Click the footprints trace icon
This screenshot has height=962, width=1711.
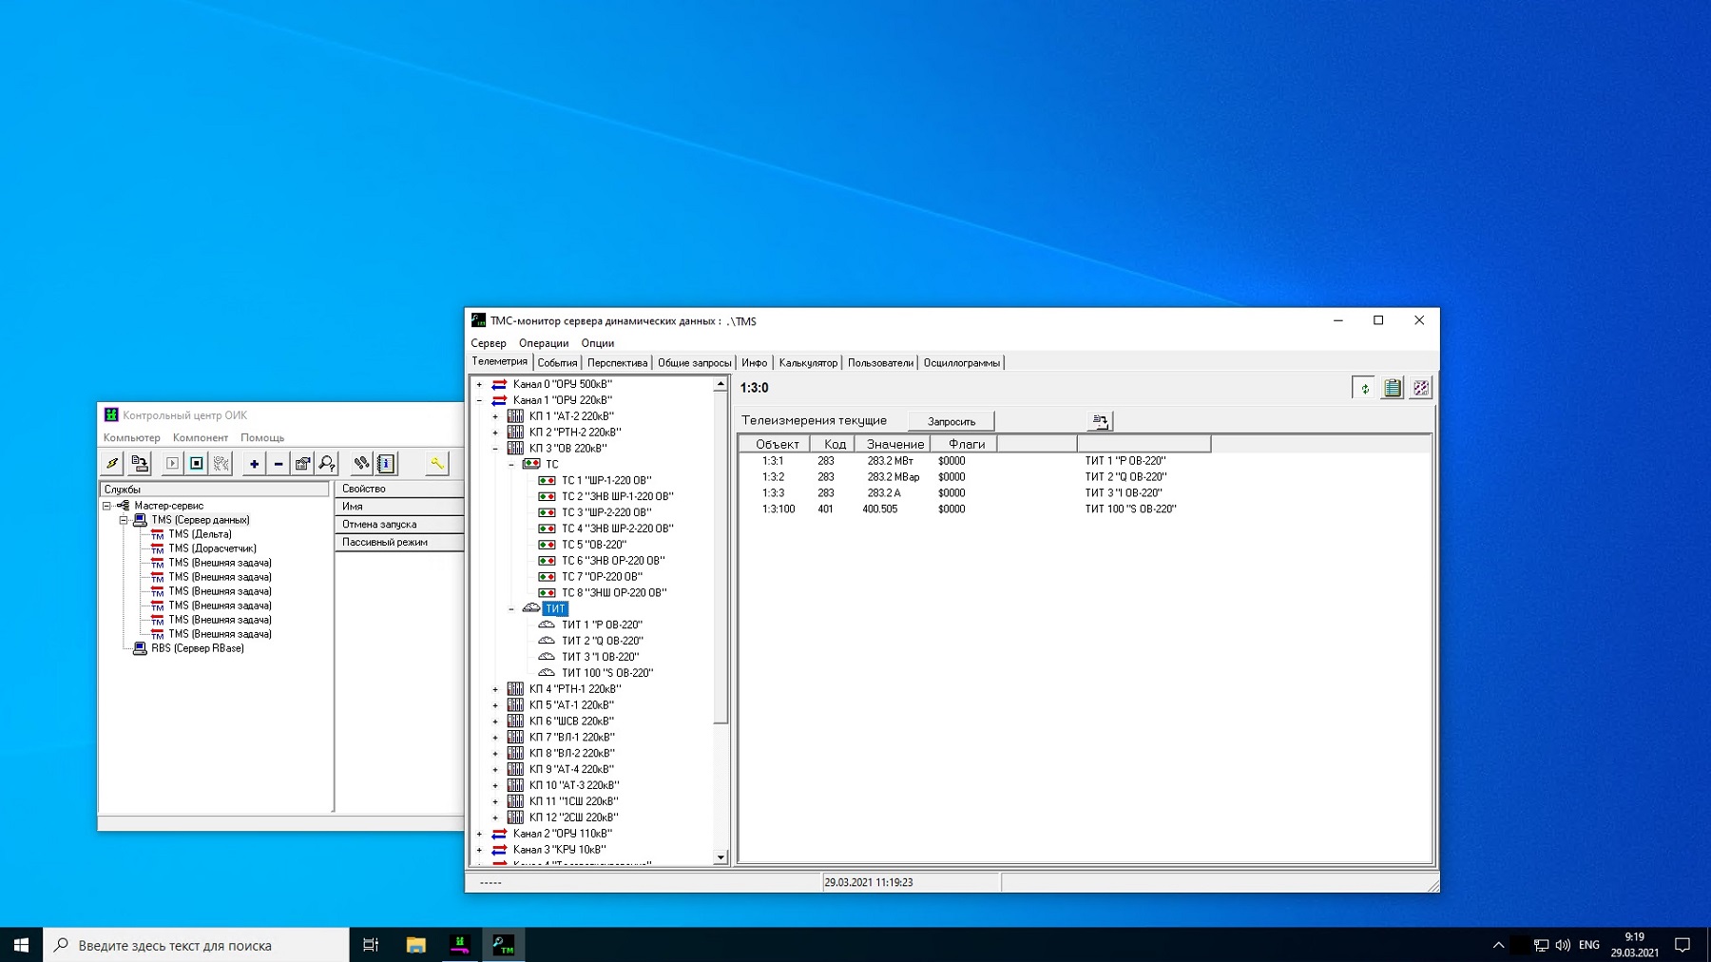click(x=361, y=464)
